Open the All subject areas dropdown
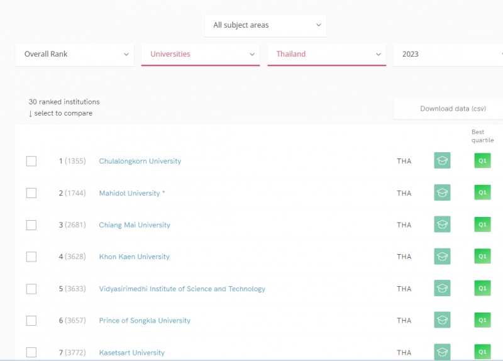This screenshot has width=503, height=361. [265, 25]
